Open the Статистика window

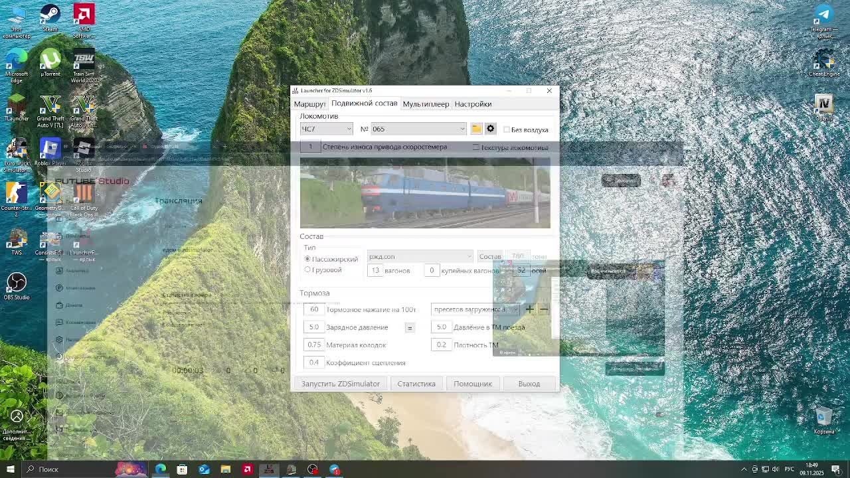coord(416,384)
